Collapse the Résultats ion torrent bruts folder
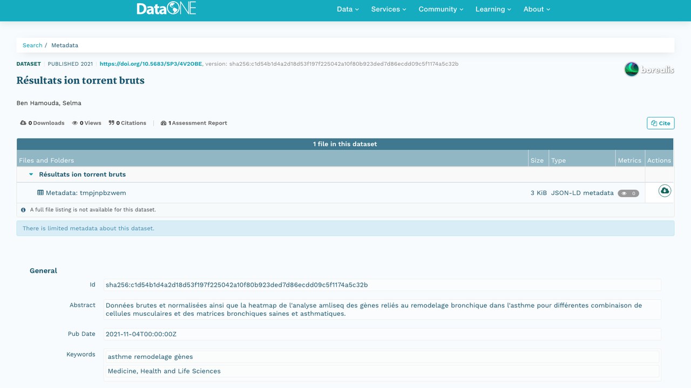 (x=31, y=175)
